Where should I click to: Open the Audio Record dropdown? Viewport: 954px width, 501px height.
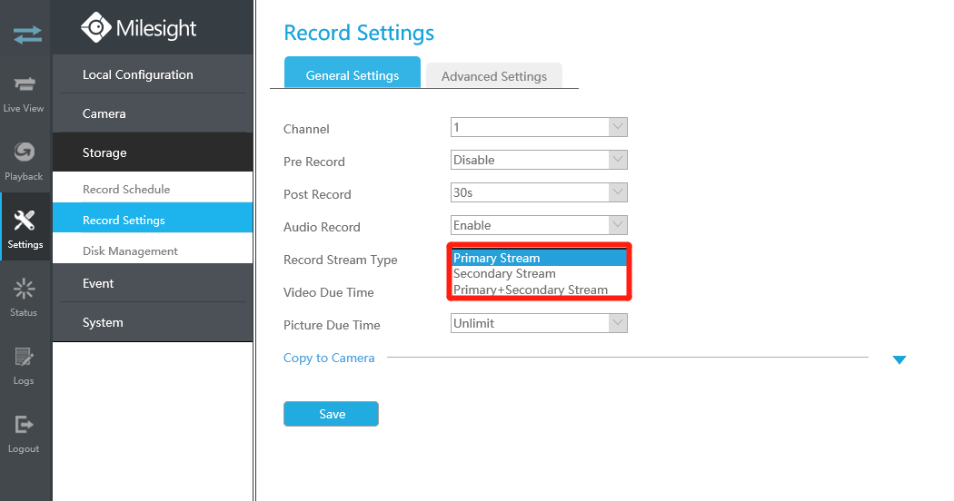539,225
